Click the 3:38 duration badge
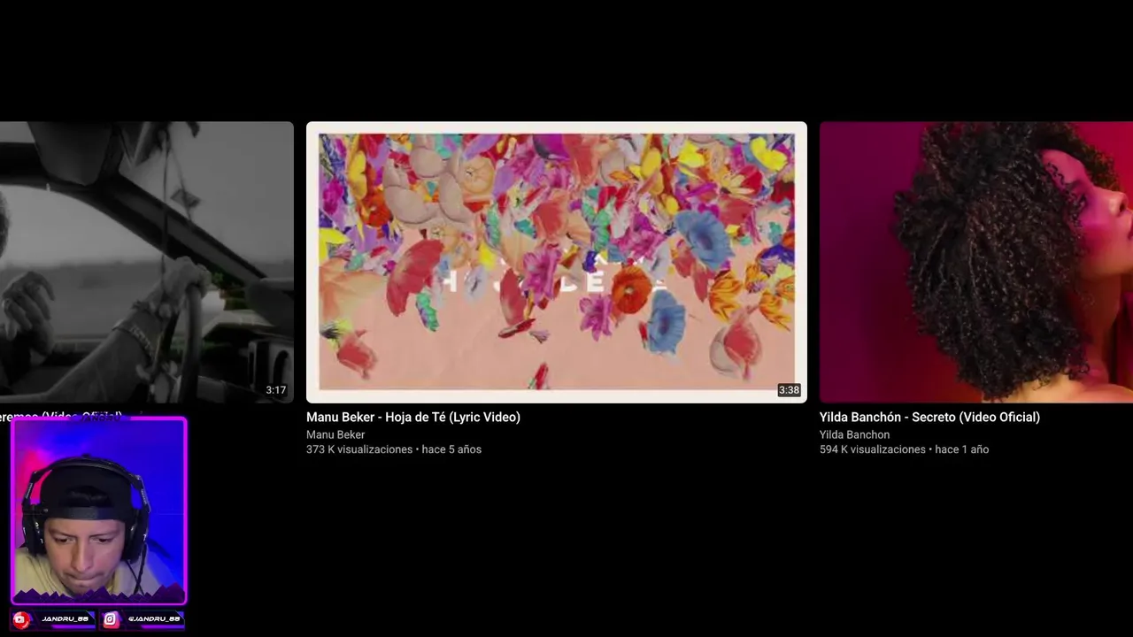The width and height of the screenshot is (1133, 637). pyautogui.click(x=789, y=390)
